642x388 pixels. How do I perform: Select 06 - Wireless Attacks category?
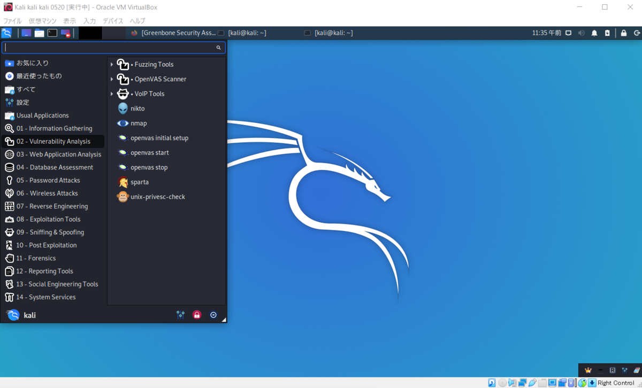(53, 193)
